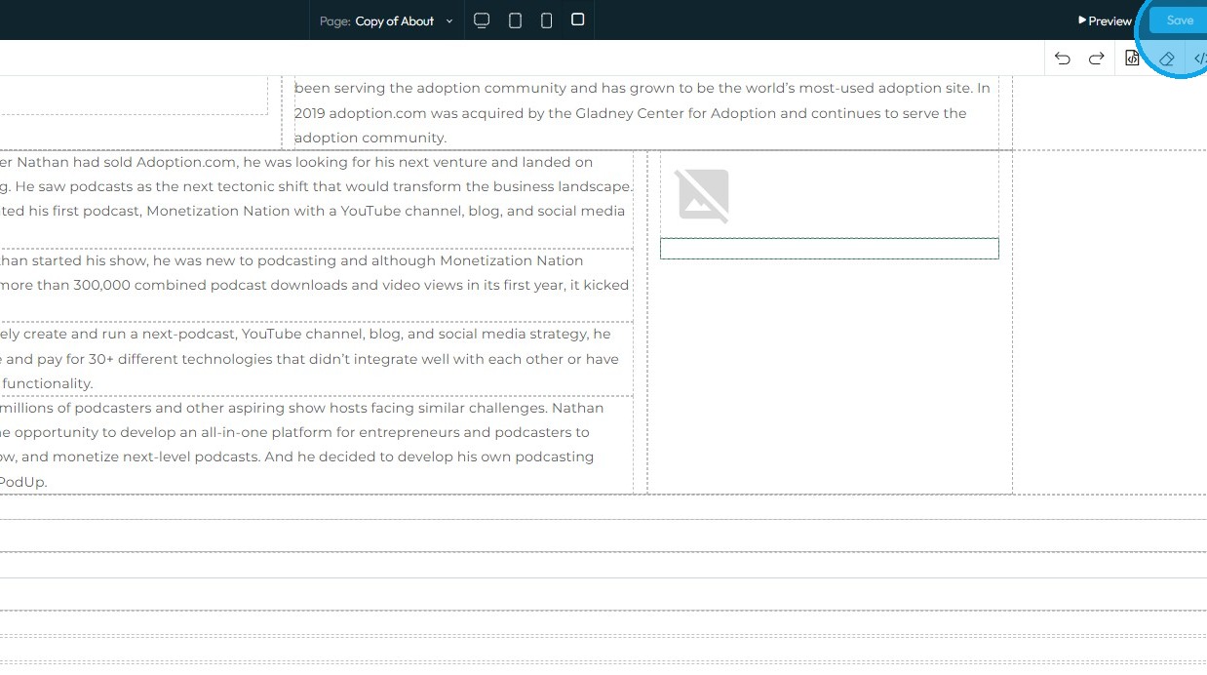This screenshot has height=675, width=1207.
Task: Save the page
Action: tap(1179, 20)
